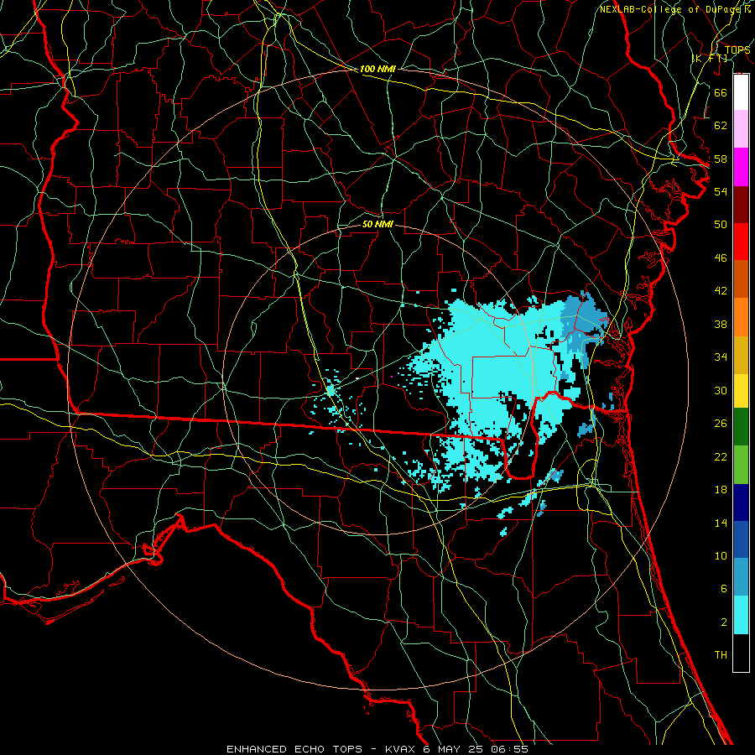755x755 pixels.
Task: Click the 'ENHANCED ECHO TOPS' product title
Action: (x=294, y=749)
